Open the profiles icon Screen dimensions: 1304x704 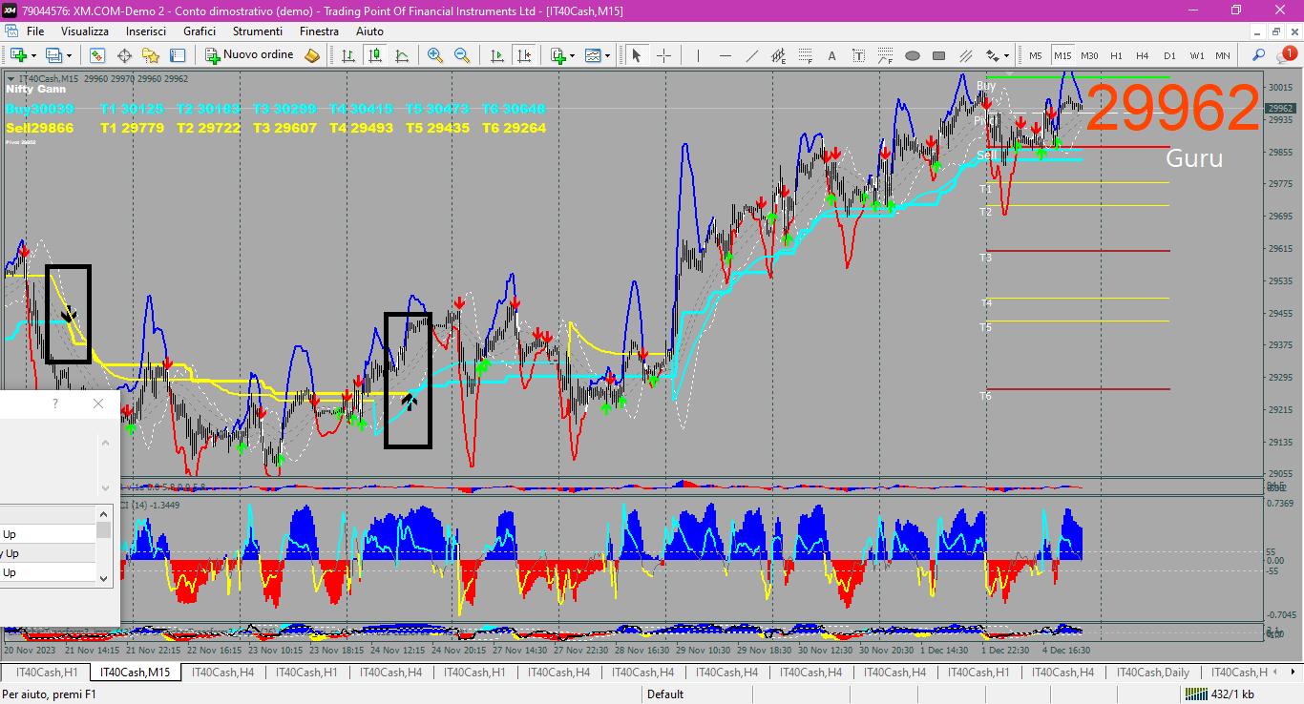pos(53,55)
